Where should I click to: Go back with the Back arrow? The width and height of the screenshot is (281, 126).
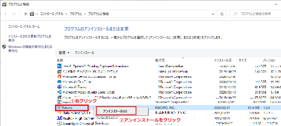[x=5, y=14]
